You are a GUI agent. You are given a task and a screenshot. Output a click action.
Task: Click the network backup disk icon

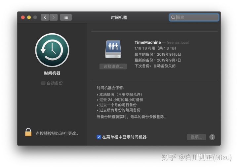click(113, 49)
